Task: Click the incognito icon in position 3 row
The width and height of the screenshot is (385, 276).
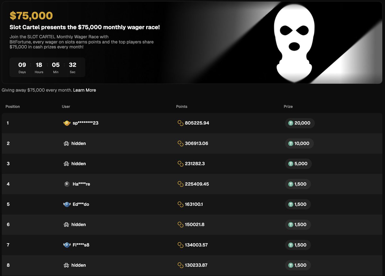Action: coord(66,164)
